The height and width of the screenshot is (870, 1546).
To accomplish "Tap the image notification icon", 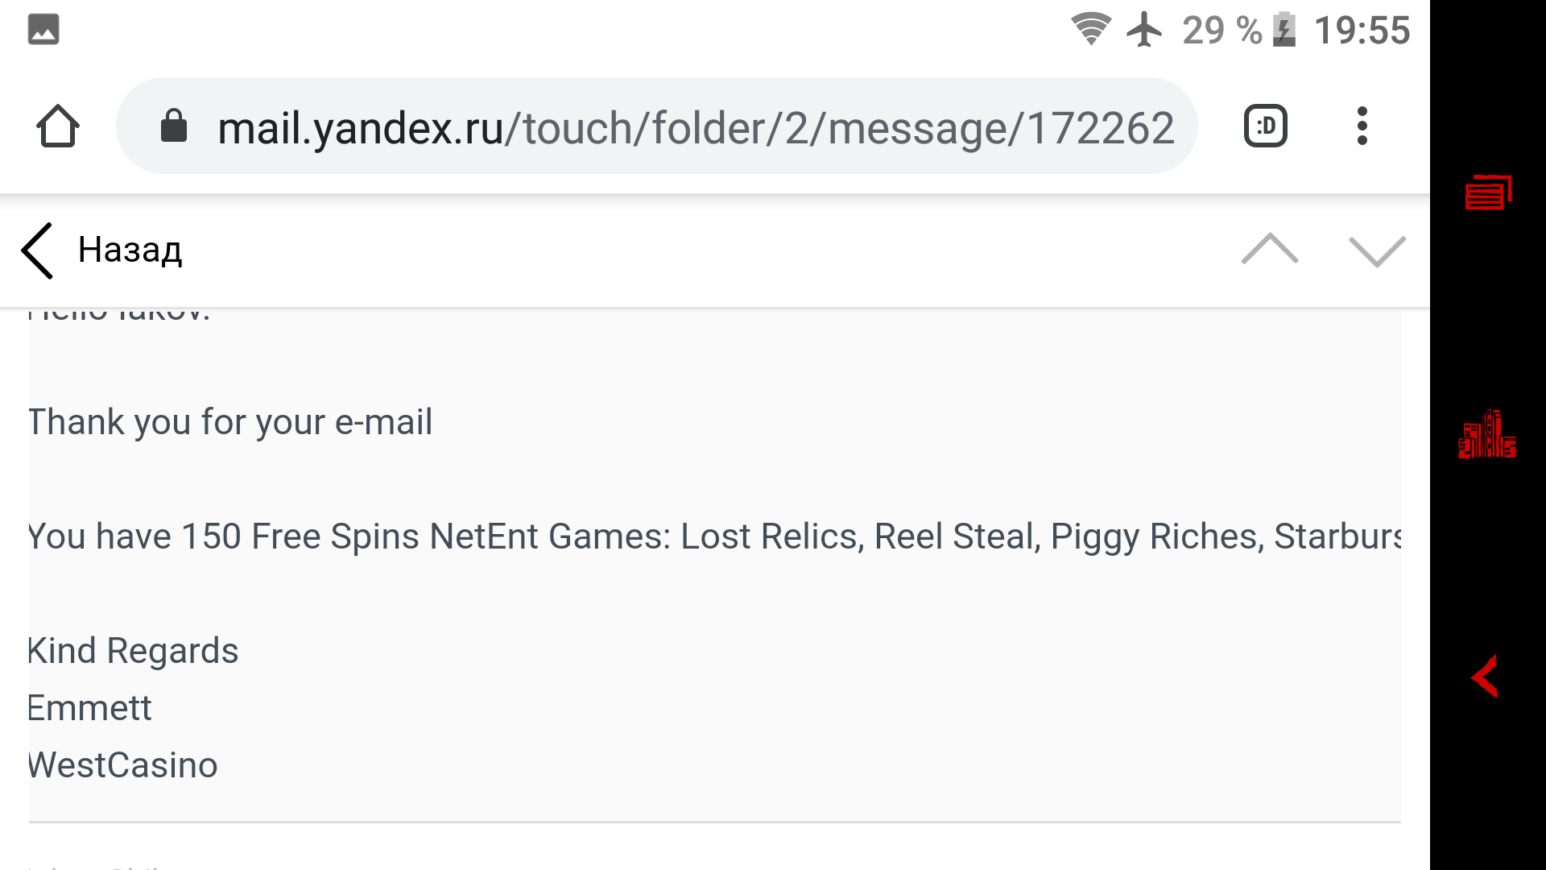I will [43, 30].
